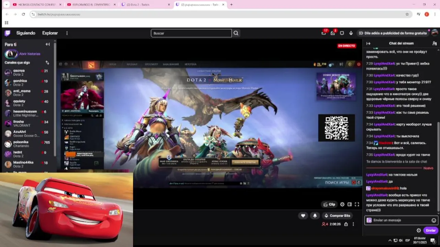The width and height of the screenshot is (440, 247).
Task: Open the Siguiendo page
Action: tap(26, 33)
